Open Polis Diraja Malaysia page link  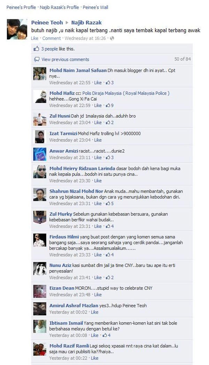point(126,93)
